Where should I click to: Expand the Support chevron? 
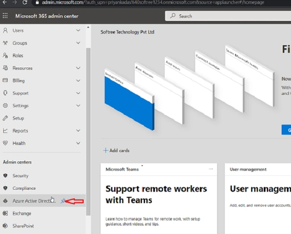78,93
